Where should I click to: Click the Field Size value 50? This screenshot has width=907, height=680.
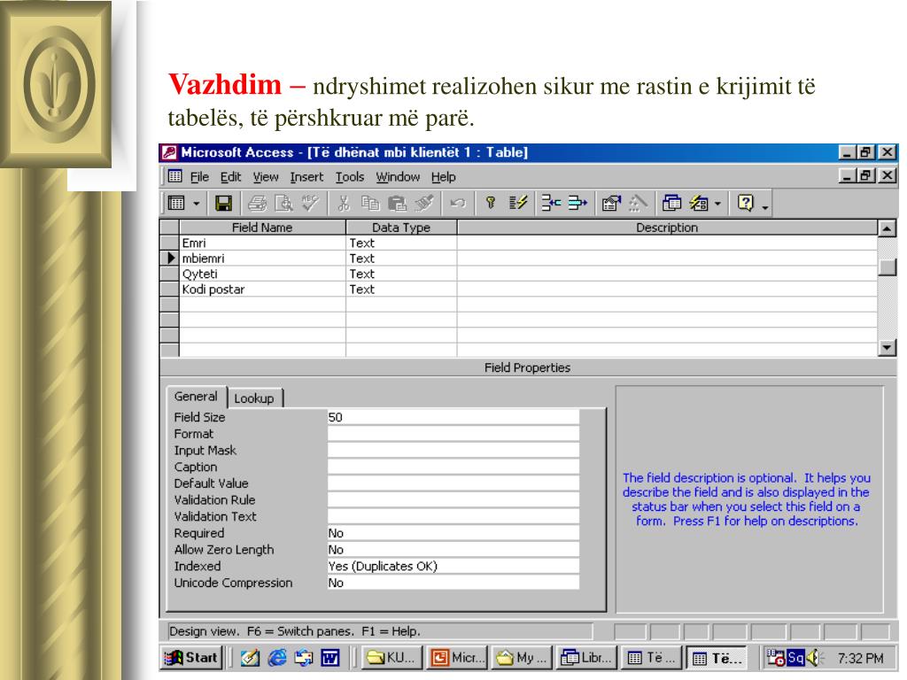click(453, 418)
